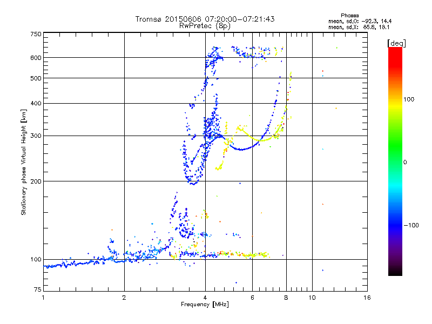Click the 400 km height tick label
432x324 pixels.
tap(36, 103)
